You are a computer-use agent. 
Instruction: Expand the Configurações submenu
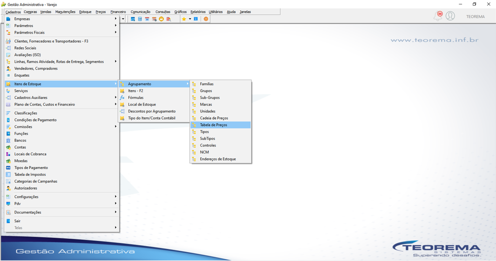(x=62, y=197)
